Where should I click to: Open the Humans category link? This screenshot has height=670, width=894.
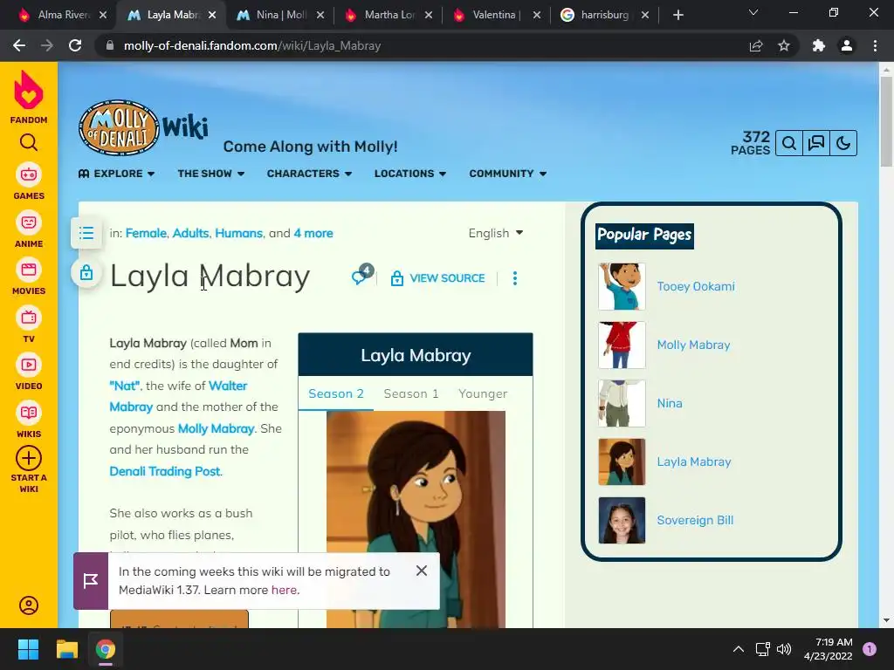[x=238, y=233]
